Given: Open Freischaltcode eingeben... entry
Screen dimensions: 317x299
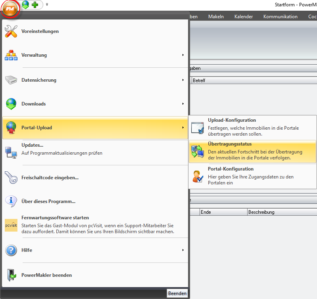Looking at the screenshot, I should pyautogui.click(x=95, y=178).
